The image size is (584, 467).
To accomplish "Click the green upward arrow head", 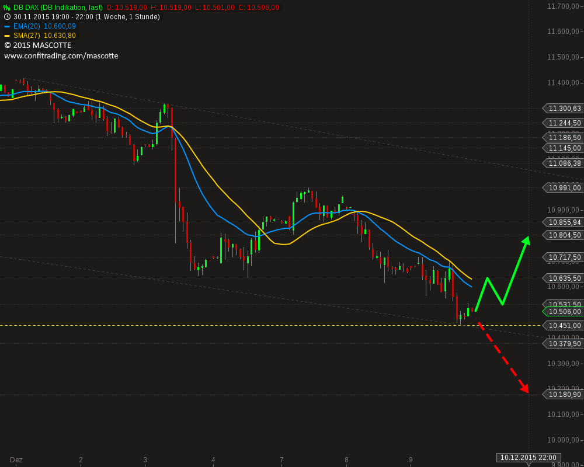I will [526, 241].
